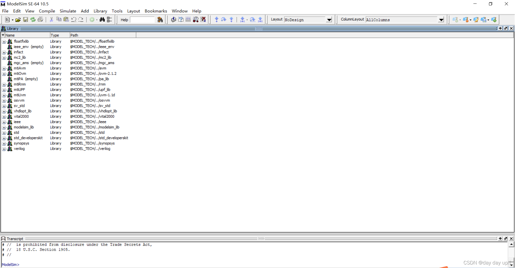Open the Compile menu
The width and height of the screenshot is (515, 268).
[47, 11]
